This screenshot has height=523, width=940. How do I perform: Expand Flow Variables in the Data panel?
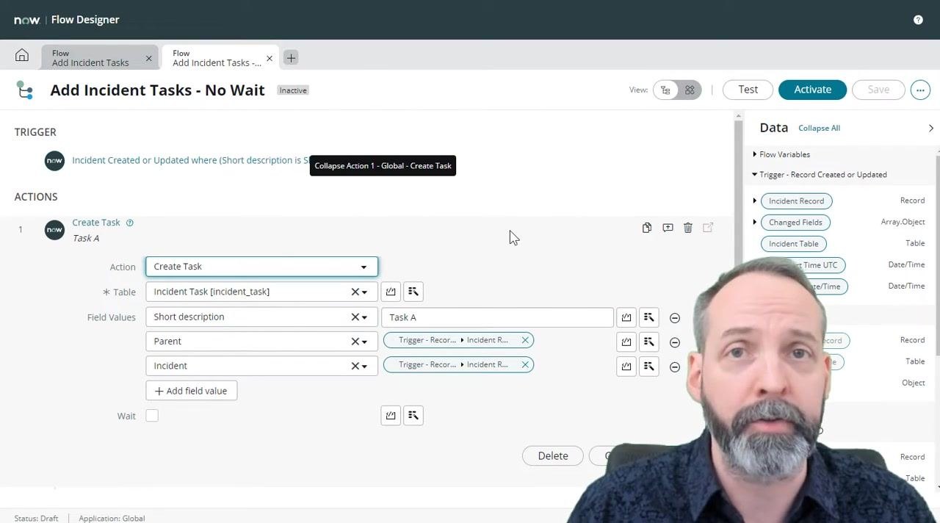coord(755,154)
